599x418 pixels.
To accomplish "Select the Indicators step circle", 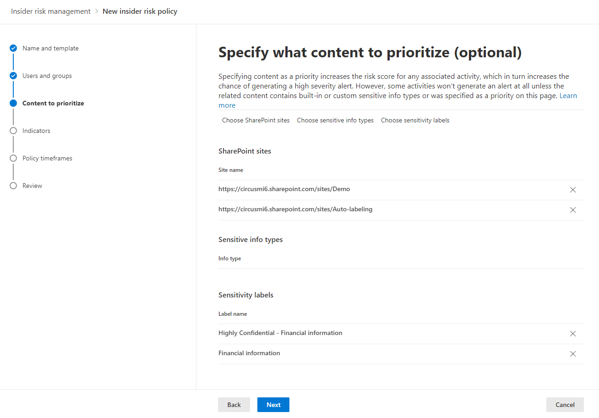I will tap(13, 130).
